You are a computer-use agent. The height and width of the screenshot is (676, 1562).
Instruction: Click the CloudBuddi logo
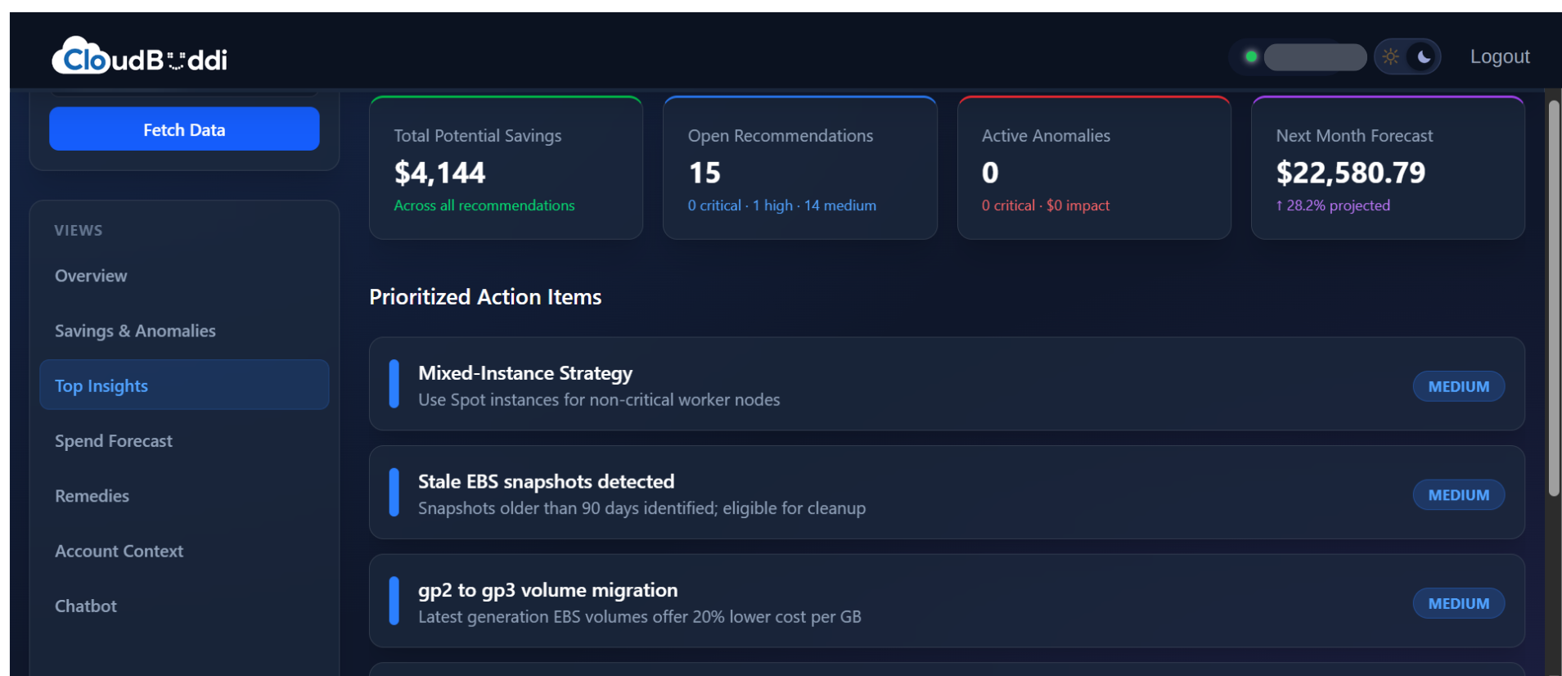pyautogui.click(x=140, y=57)
